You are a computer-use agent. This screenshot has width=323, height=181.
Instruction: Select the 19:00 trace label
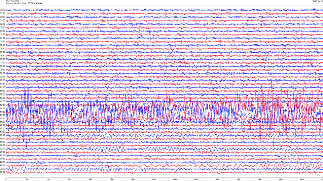click(x=2, y=142)
